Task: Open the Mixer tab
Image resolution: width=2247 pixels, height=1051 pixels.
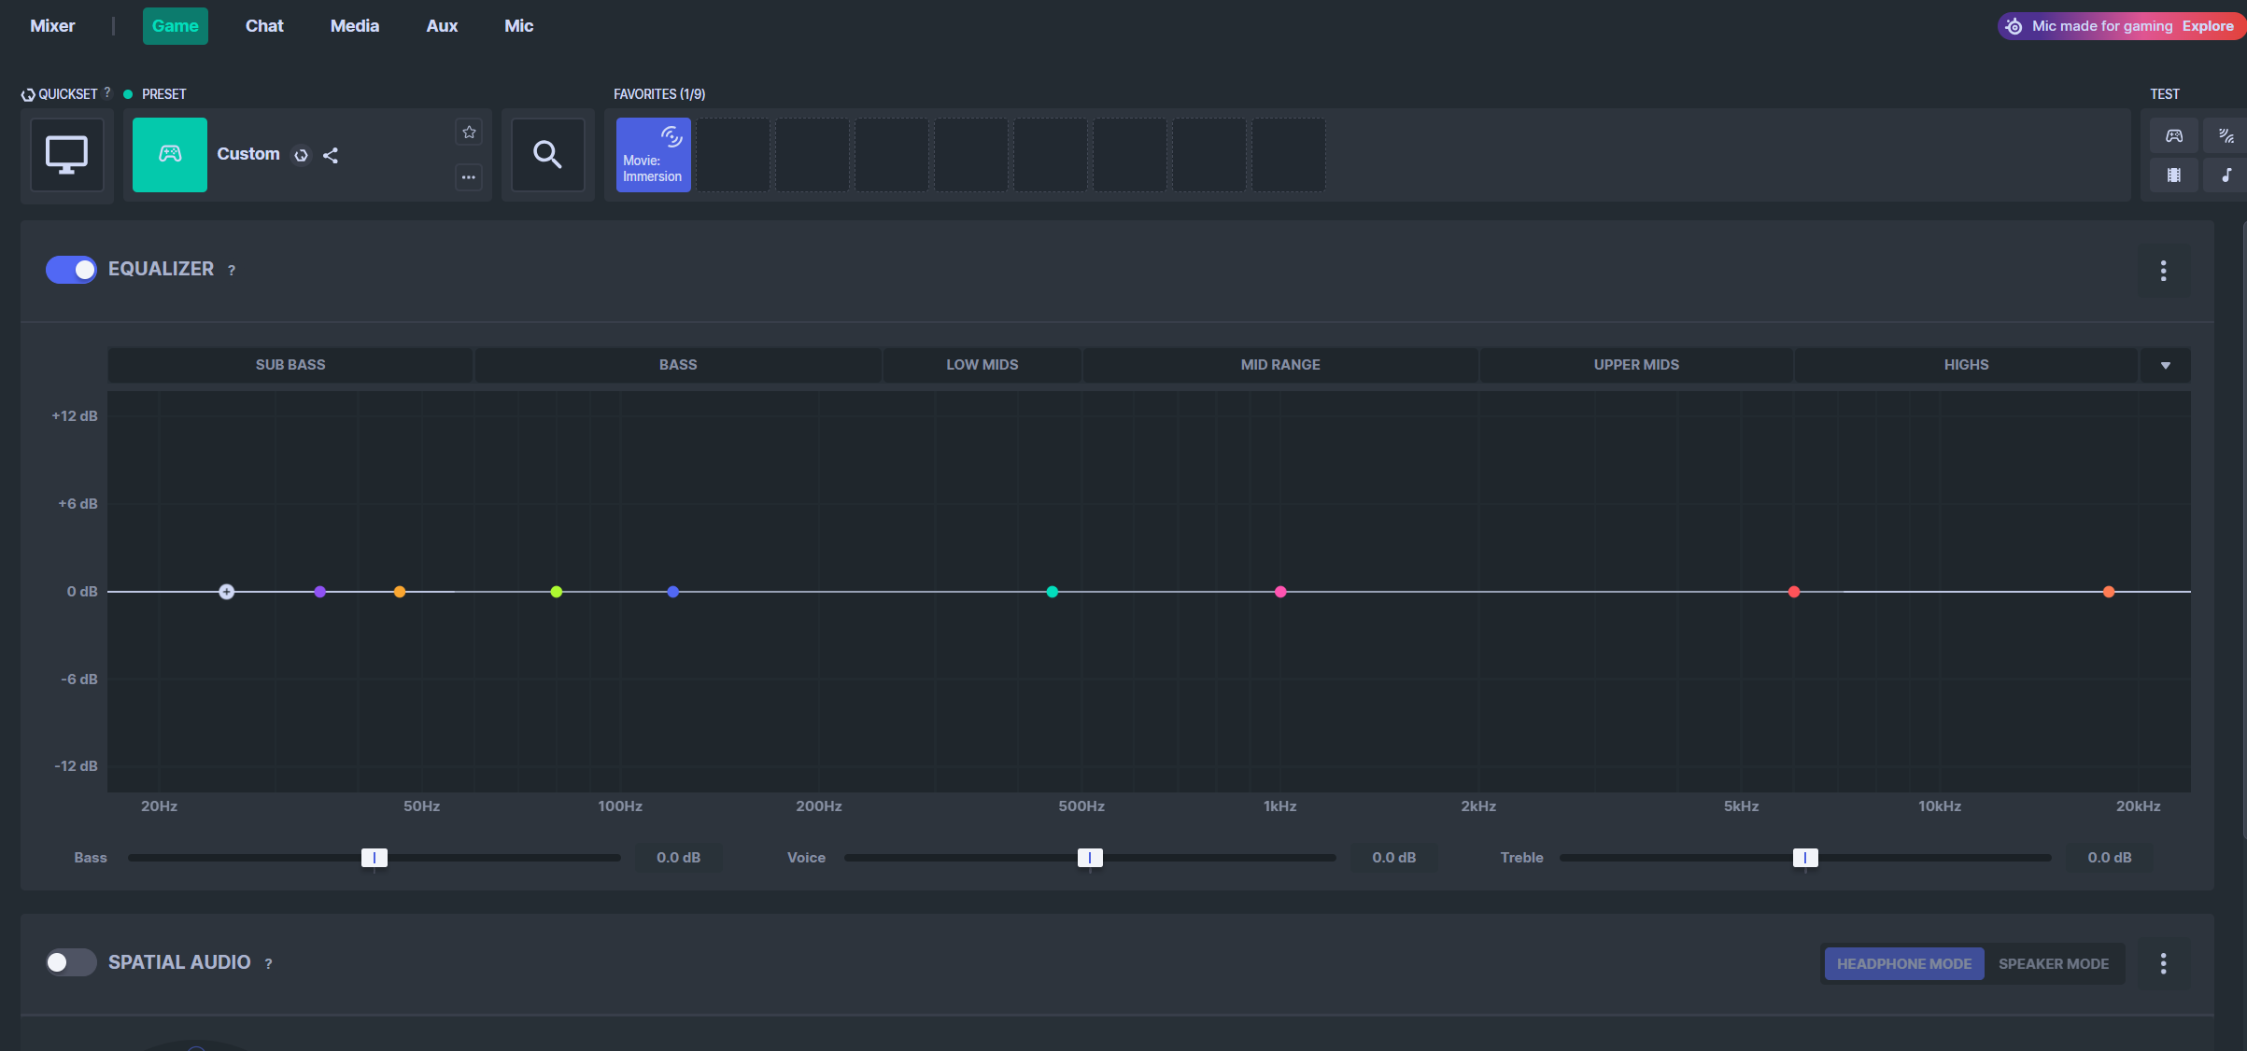Action: [52, 26]
